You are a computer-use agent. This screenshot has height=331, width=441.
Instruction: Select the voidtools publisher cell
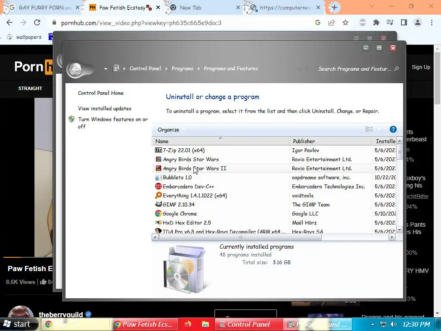pos(303,195)
